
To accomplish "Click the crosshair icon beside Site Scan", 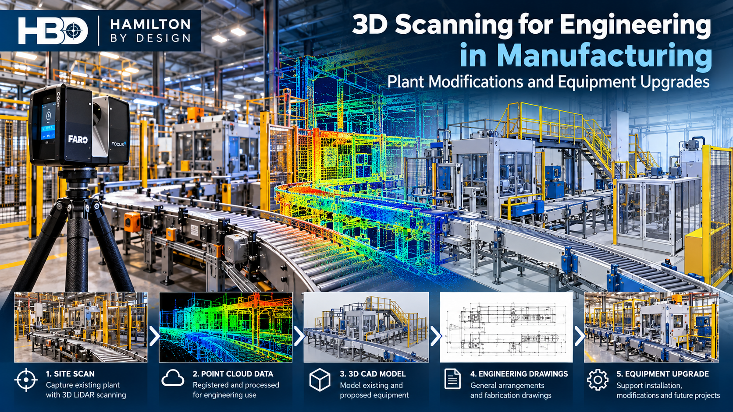I will [x=26, y=380].
